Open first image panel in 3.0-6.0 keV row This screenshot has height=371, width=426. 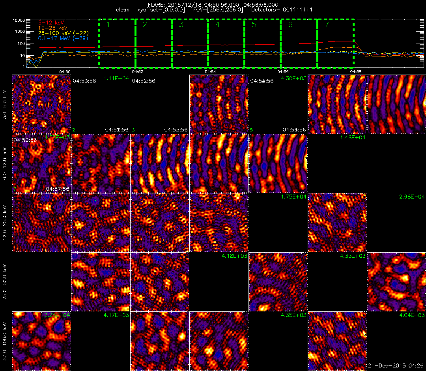[41, 104]
